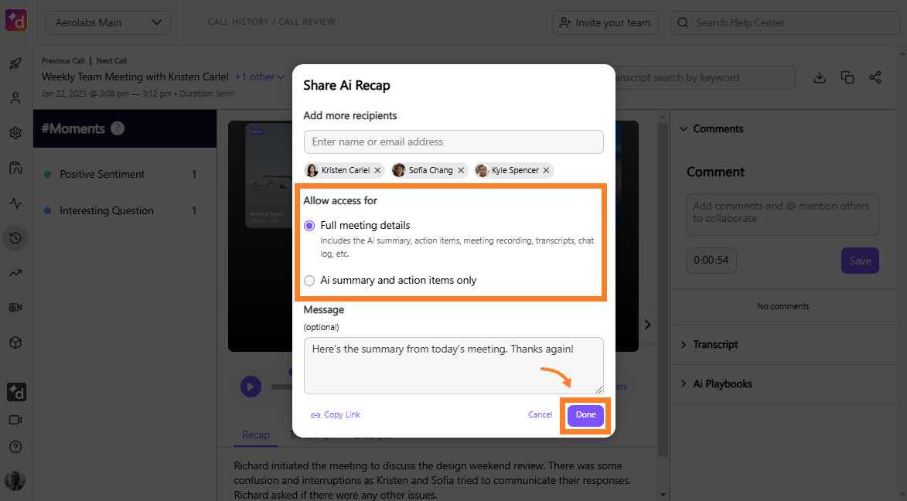Click the routing map sidebar icon

tap(15, 169)
